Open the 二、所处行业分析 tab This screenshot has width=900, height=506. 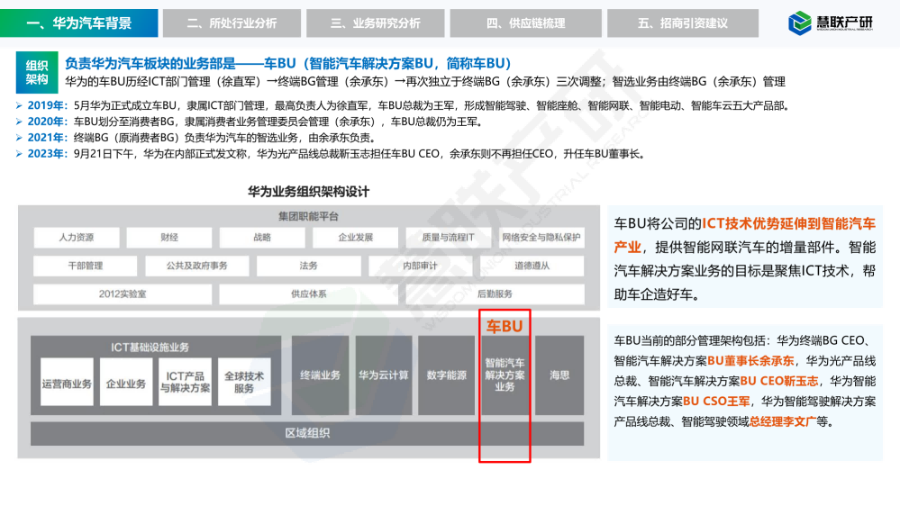pos(232,23)
